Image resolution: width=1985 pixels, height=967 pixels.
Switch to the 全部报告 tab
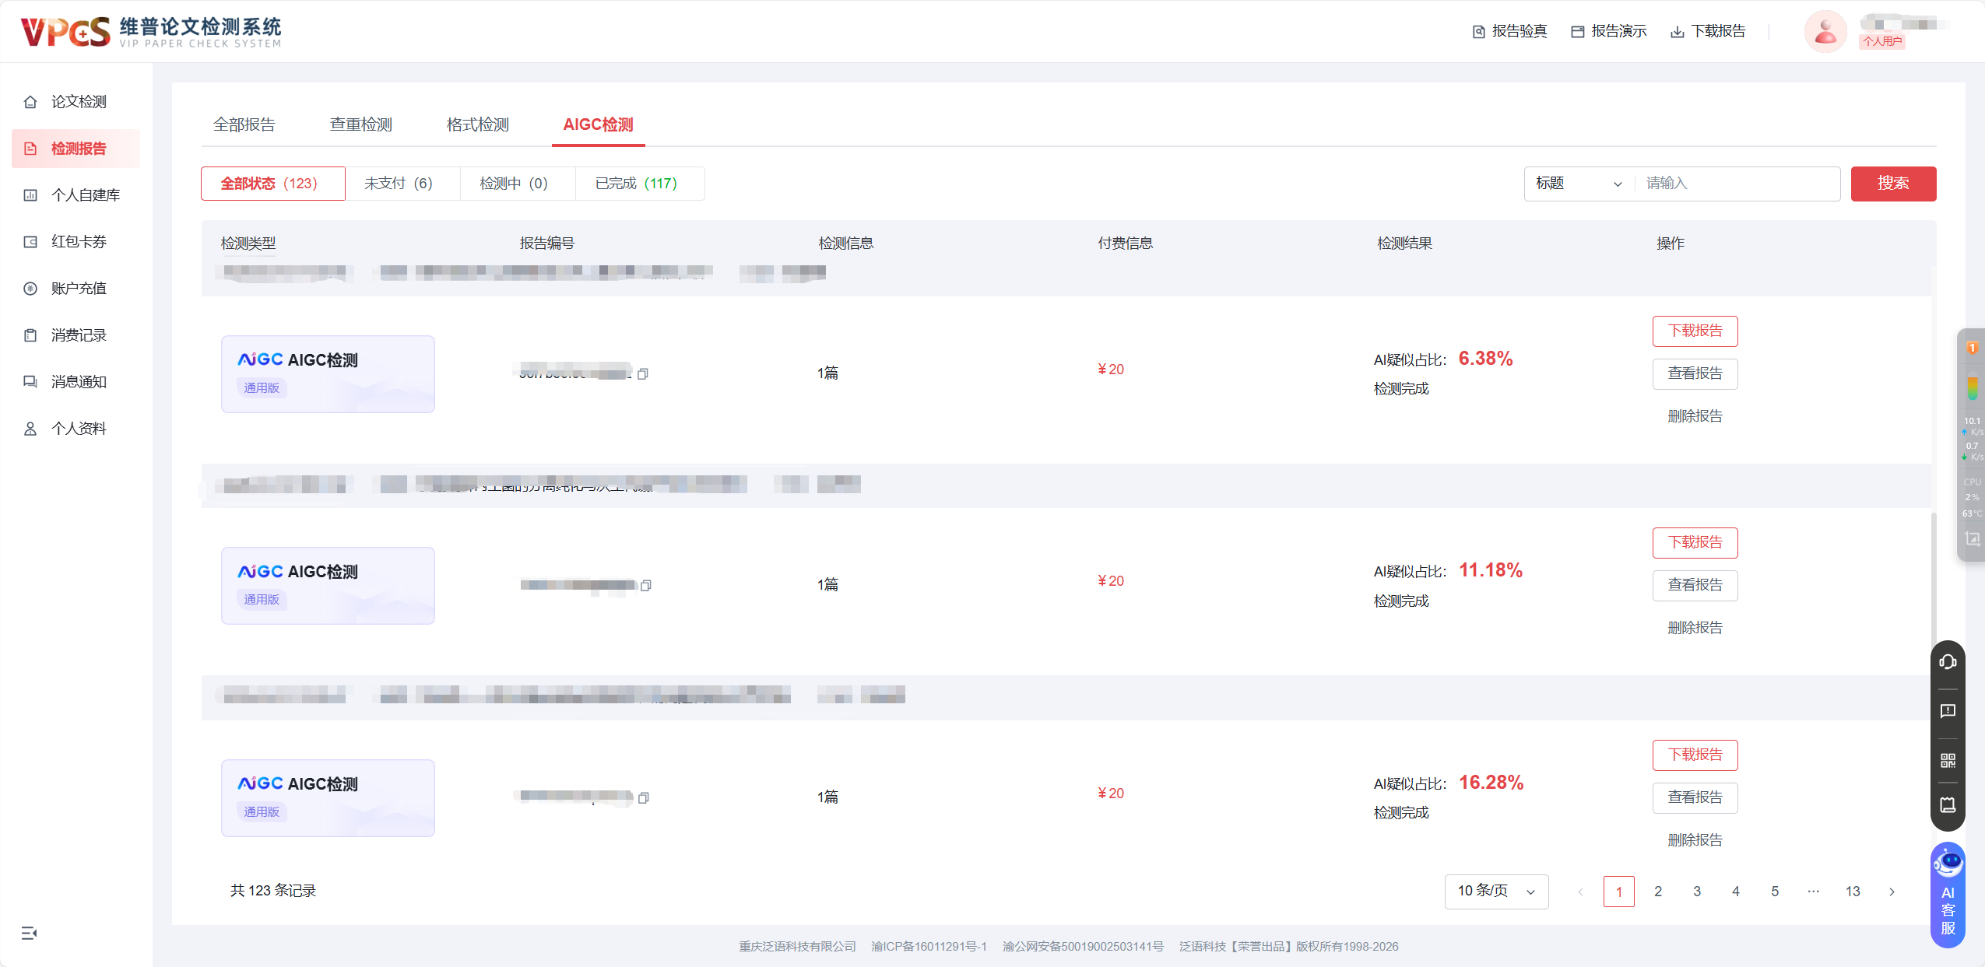click(245, 124)
